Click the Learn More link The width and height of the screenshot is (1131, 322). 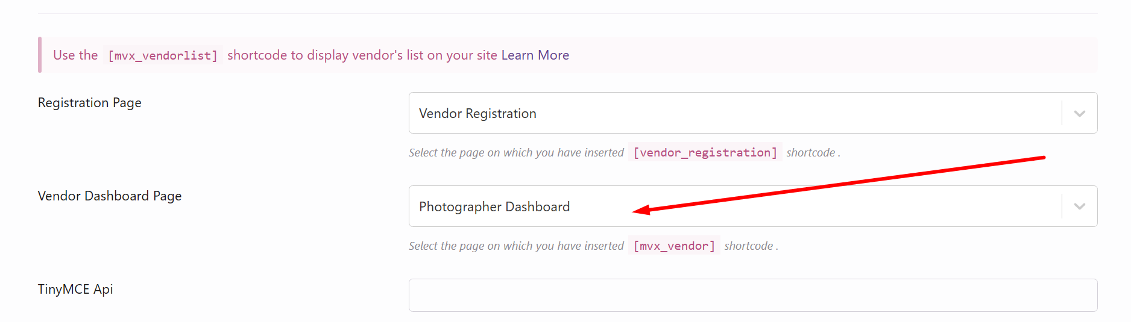coord(535,55)
